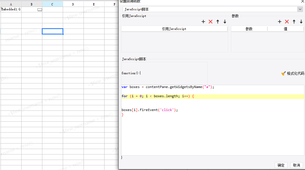Click the 取消 button
The width and height of the screenshot is (305, 170).
coord(296,165)
